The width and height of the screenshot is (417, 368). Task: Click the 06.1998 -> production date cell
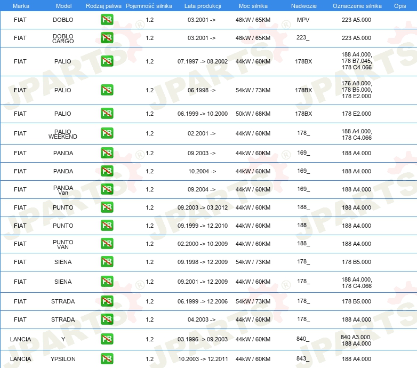tap(202, 90)
